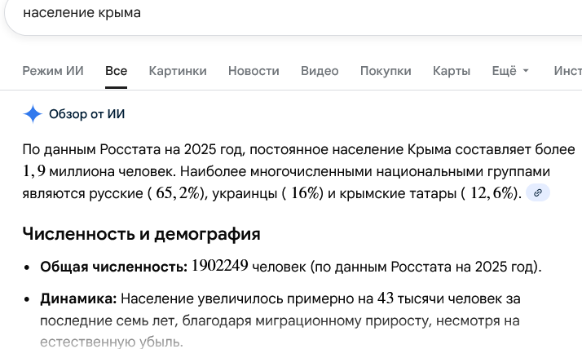Switch to the Покупки tab

click(386, 71)
